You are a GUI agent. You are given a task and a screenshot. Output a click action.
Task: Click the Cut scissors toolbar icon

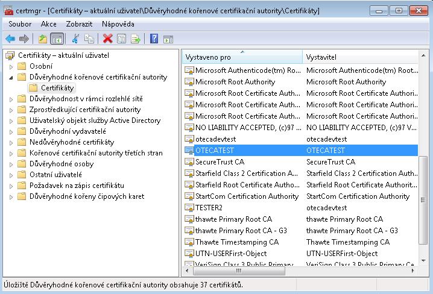click(75, 39)
